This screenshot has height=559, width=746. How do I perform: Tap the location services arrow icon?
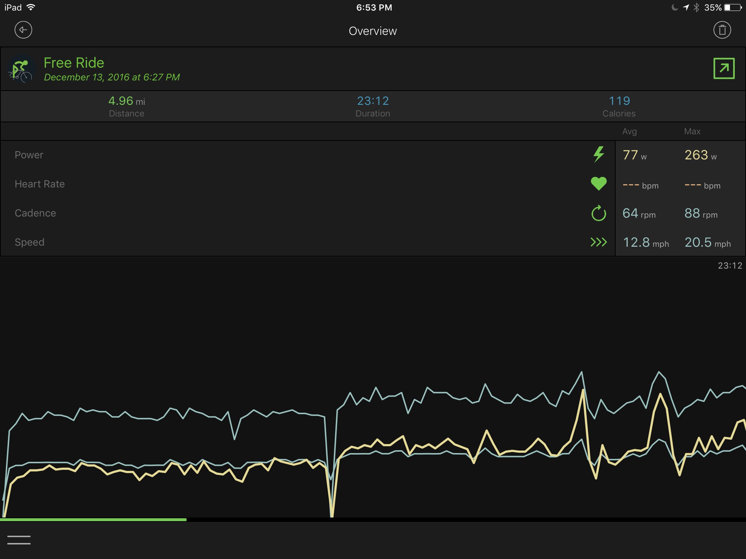(x=686, y=7)
